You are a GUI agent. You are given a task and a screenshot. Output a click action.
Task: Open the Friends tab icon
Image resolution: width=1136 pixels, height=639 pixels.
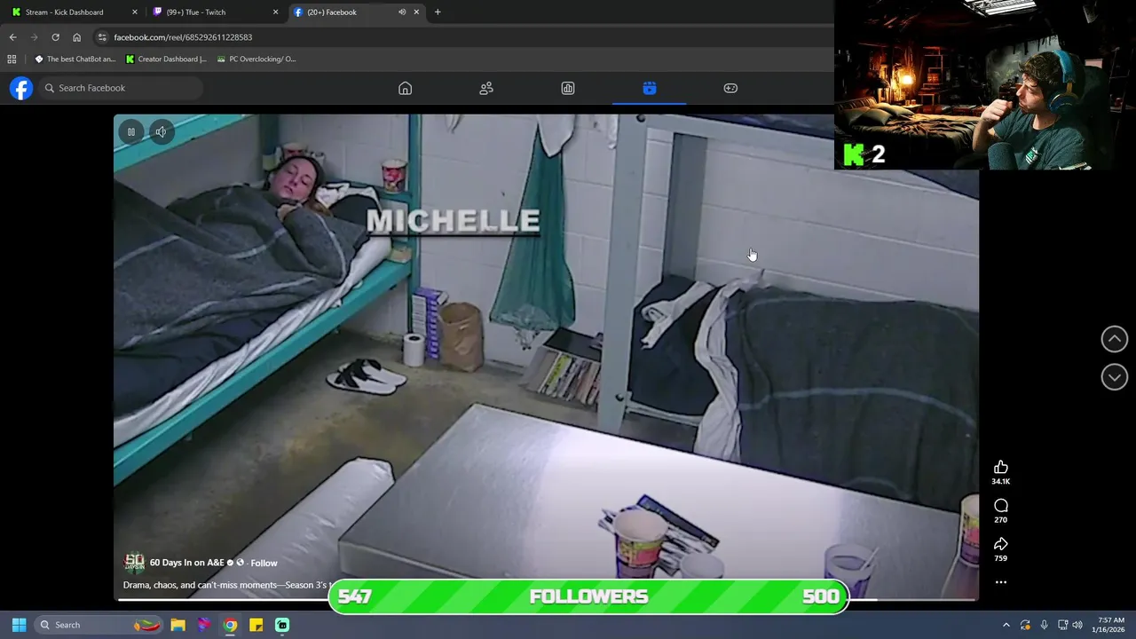486,88
